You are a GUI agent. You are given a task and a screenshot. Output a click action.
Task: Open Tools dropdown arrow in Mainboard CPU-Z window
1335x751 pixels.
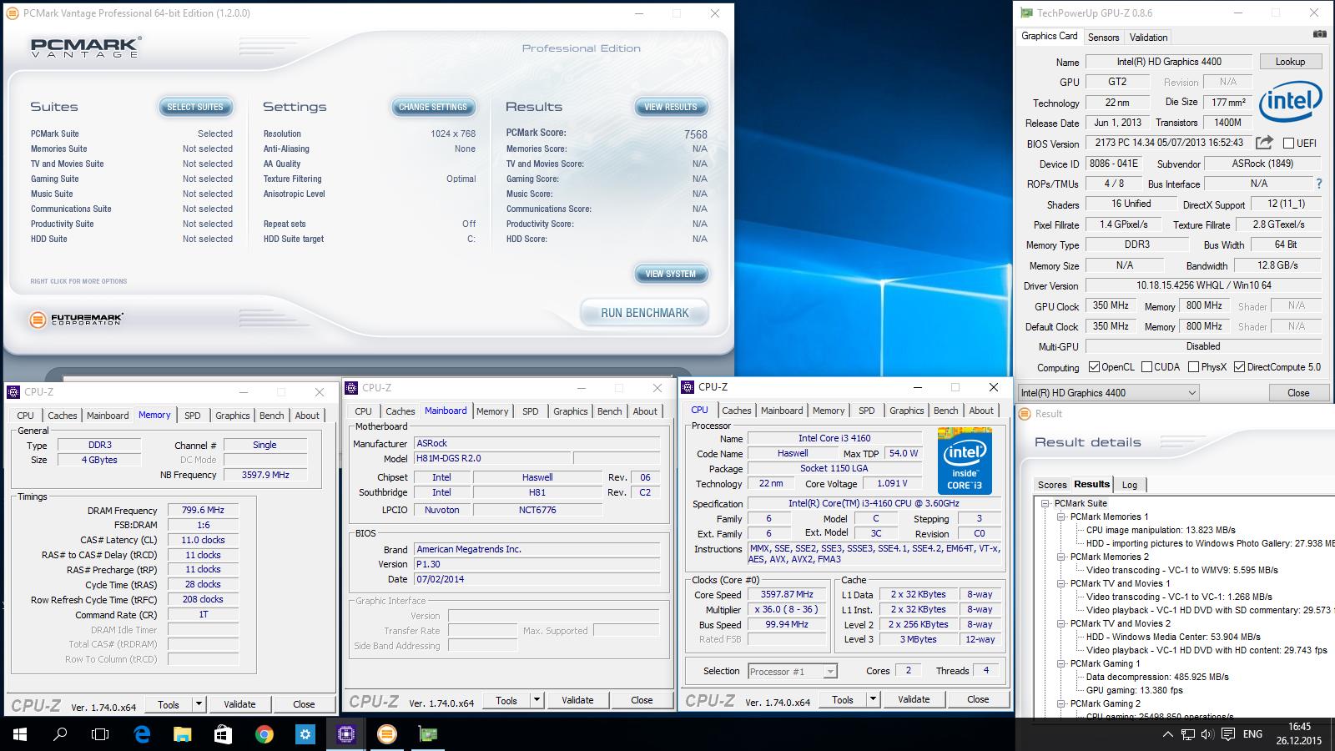[x=537, y=701]
